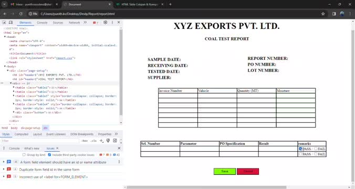View File site info chip in address bar

tap(33, 14)
